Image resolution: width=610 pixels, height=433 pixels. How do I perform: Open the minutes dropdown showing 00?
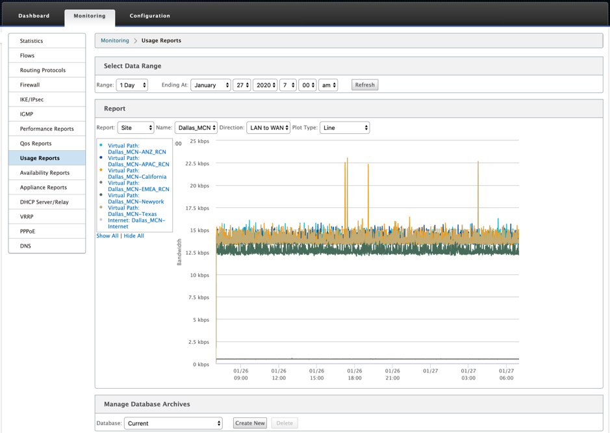click(307, 85)
